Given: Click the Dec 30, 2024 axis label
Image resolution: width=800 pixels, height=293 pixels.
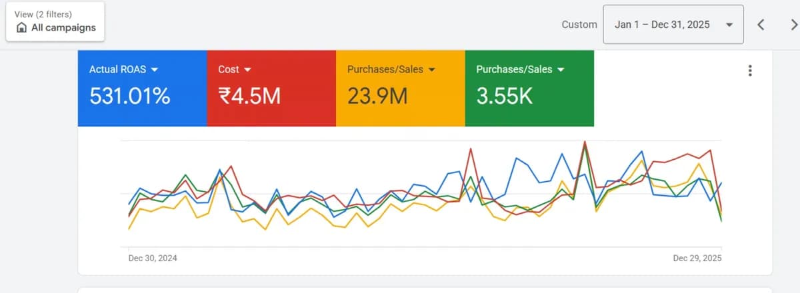Looking at the screenshot, I should click(153, 258).
